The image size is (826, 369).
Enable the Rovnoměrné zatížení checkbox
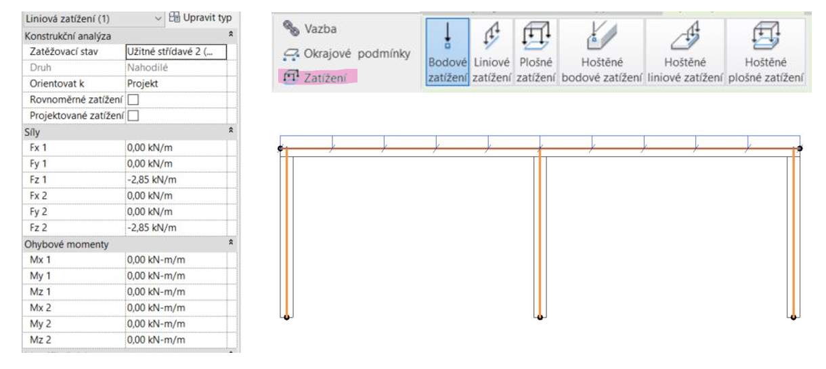[x=133, y=100]
